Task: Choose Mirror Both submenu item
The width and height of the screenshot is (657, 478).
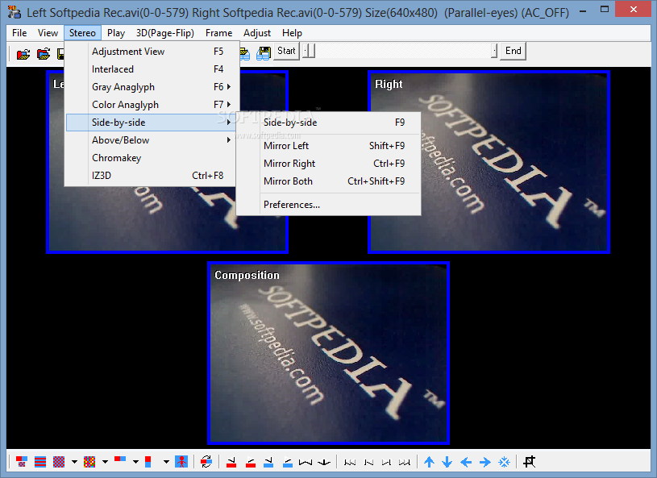Action: coord(329,181)
